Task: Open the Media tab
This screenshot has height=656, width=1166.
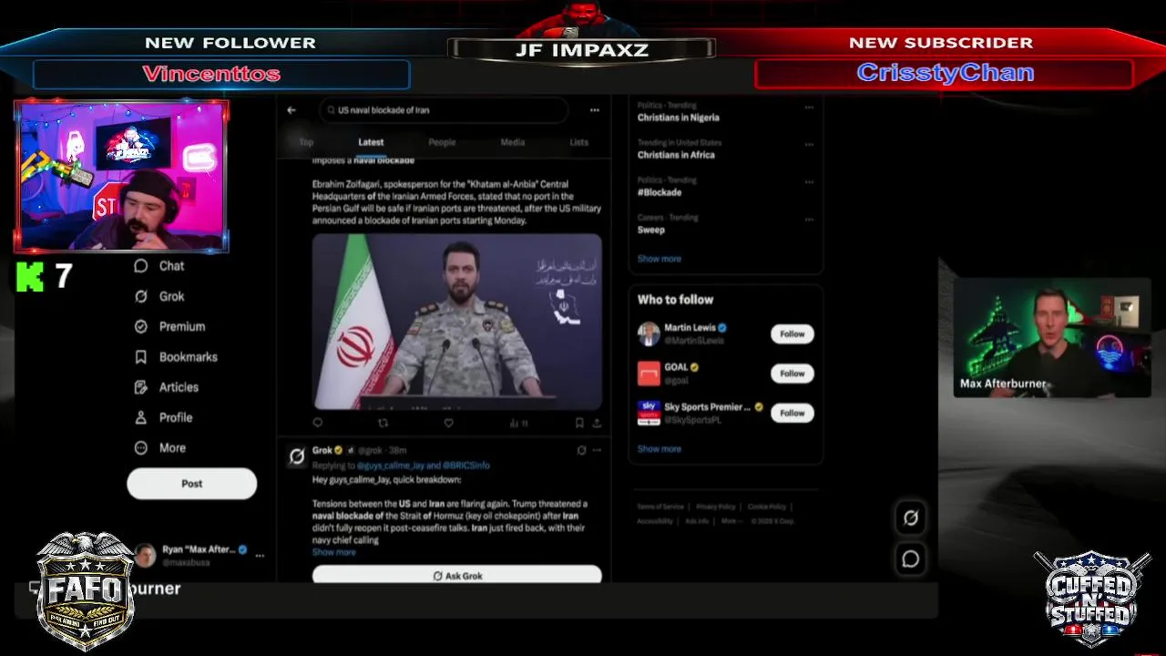Action: [x=513, y=142]
